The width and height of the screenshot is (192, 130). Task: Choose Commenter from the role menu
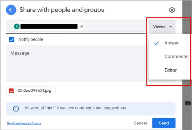pyautogui.click(x=170, y=57)
